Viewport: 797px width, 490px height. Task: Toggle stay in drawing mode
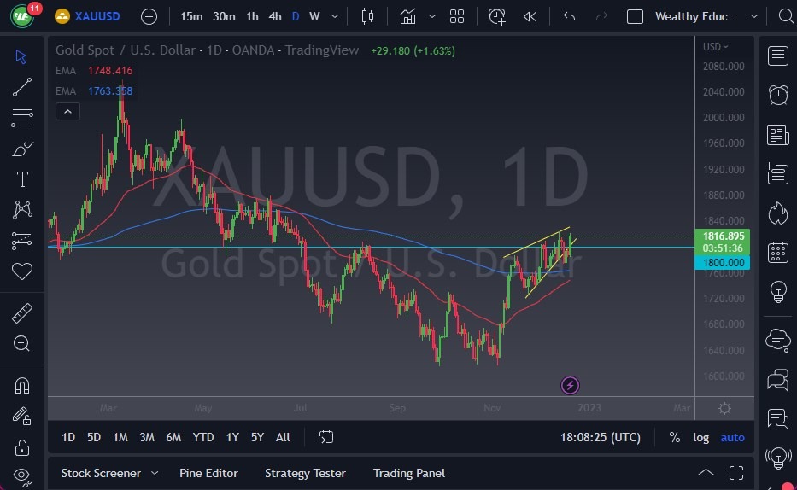22,417
